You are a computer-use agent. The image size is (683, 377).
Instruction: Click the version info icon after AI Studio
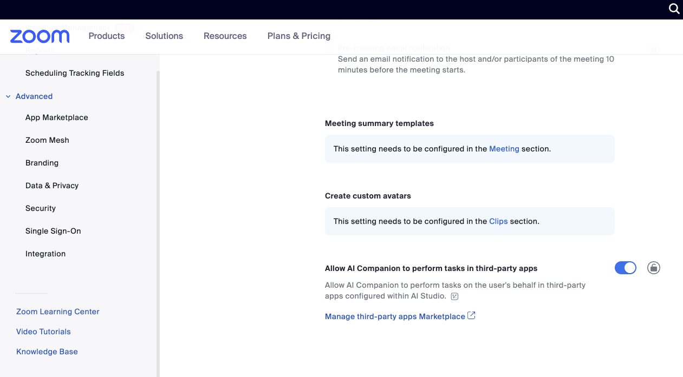click(x=454, y=296)
